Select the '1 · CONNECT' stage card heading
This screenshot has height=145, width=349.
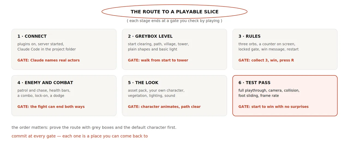[x=32, y=36]
